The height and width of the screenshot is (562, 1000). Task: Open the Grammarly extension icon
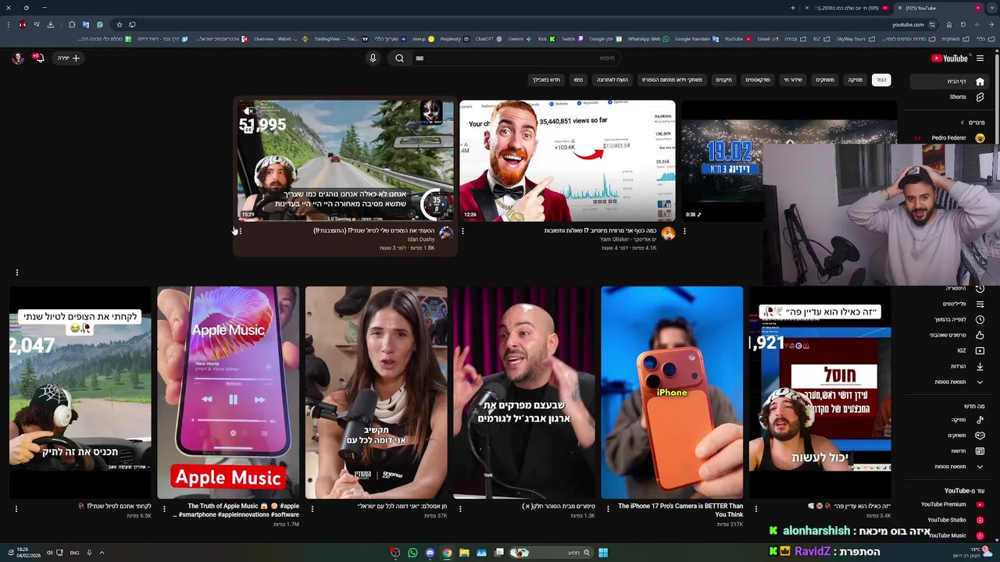pos(99,25)
